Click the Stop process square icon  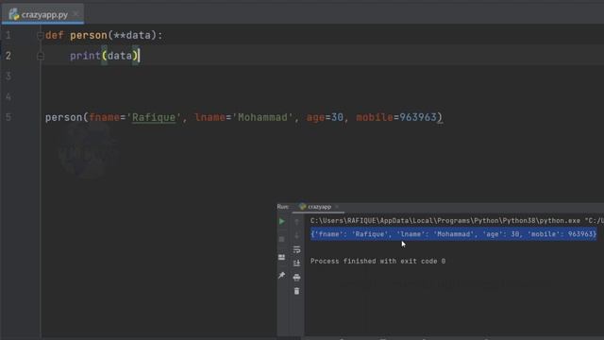tap(282, 239)
